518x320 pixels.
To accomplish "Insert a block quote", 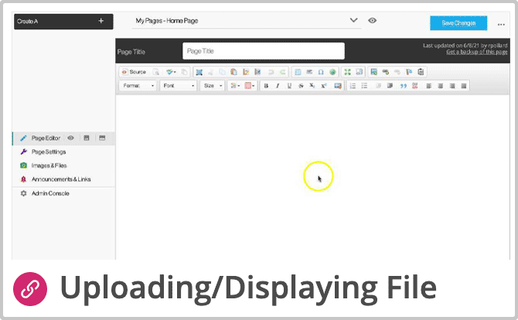I will (x=403, y=86).
